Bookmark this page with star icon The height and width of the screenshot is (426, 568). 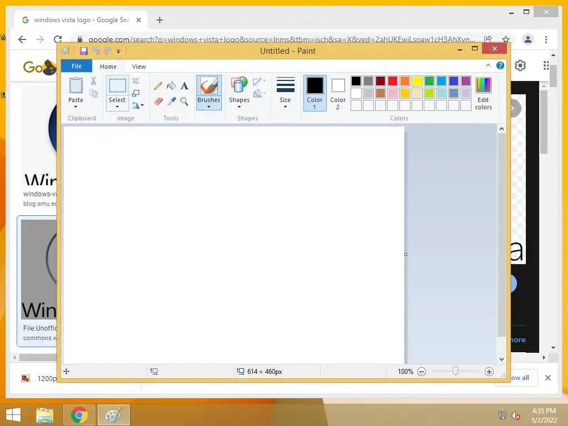(x=506, y=39)
